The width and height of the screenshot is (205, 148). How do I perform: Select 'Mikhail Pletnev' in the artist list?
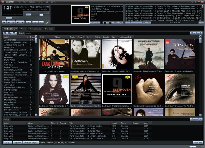(19, 102)
